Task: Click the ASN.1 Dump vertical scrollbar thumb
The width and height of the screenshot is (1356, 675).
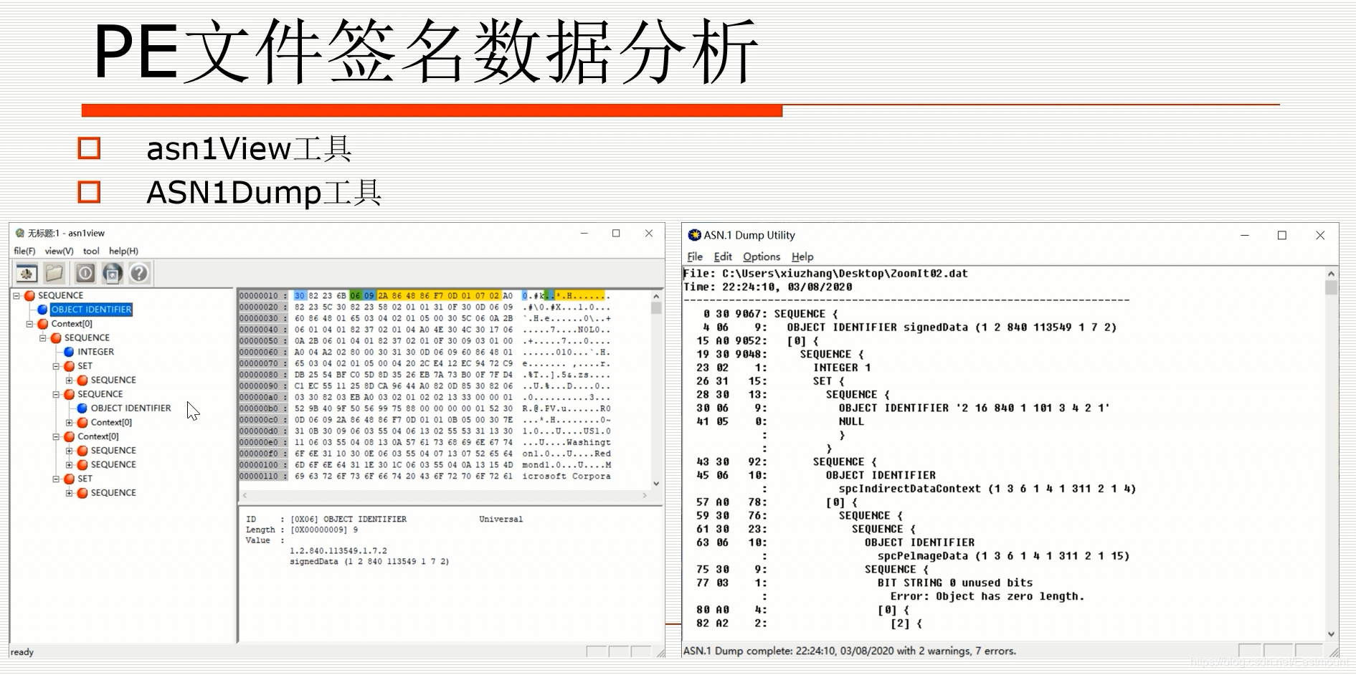Action: [1331, 287]
